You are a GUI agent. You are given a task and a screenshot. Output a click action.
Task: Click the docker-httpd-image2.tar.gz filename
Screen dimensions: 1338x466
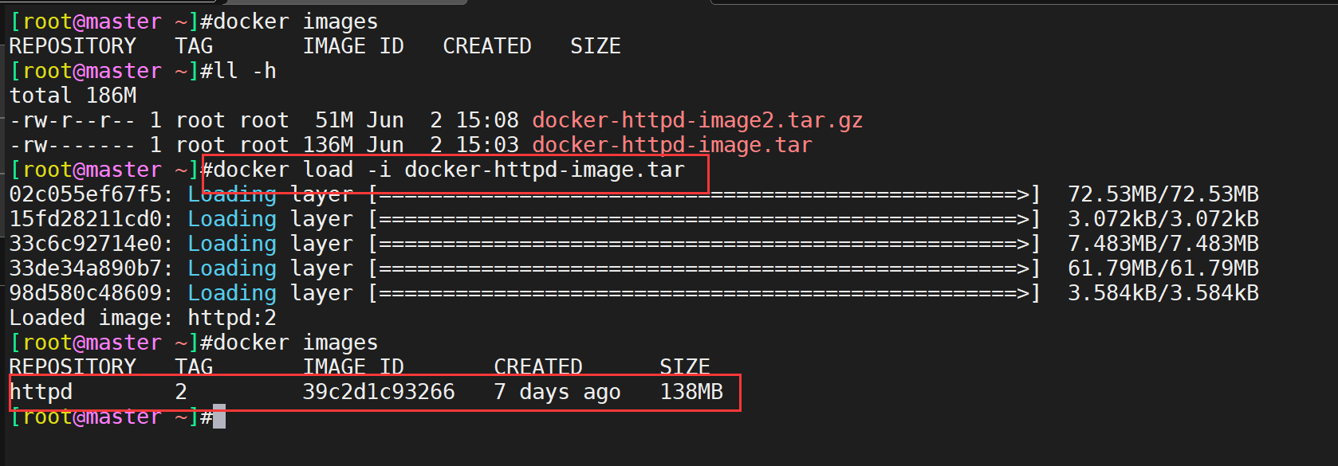coord(697,120)
